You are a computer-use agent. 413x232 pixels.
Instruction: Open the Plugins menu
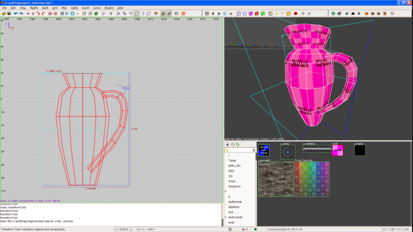(109, 8)
